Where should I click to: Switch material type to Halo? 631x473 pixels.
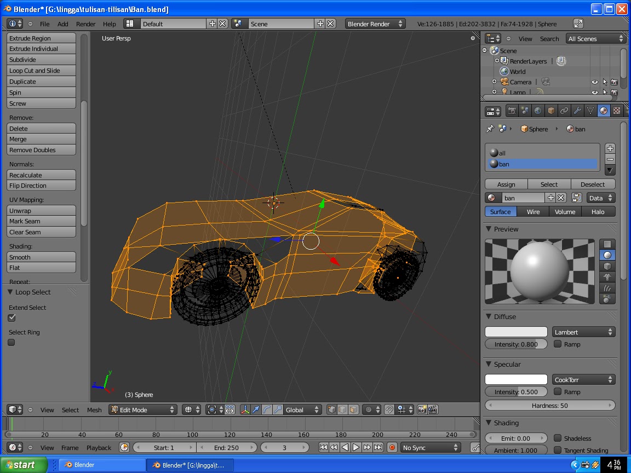pos(598,211)
